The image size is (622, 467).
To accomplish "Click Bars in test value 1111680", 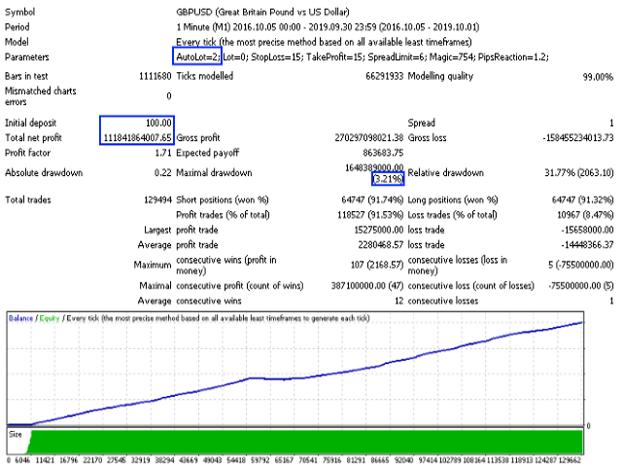I will [x=155, y=76].
